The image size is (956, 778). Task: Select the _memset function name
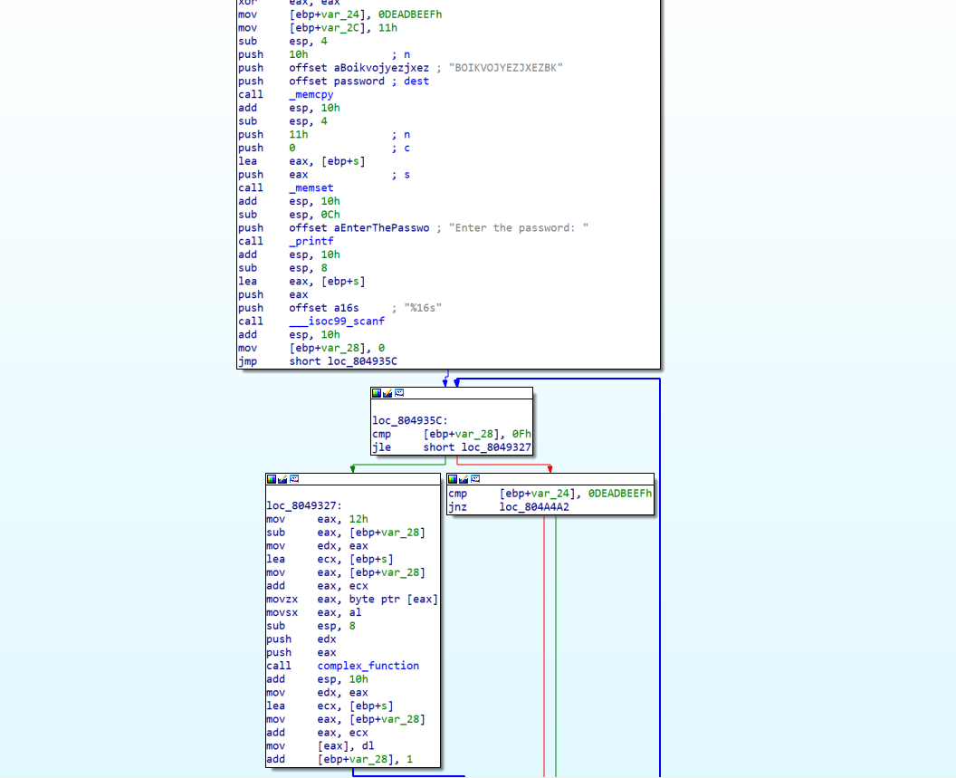coord(311,187)
